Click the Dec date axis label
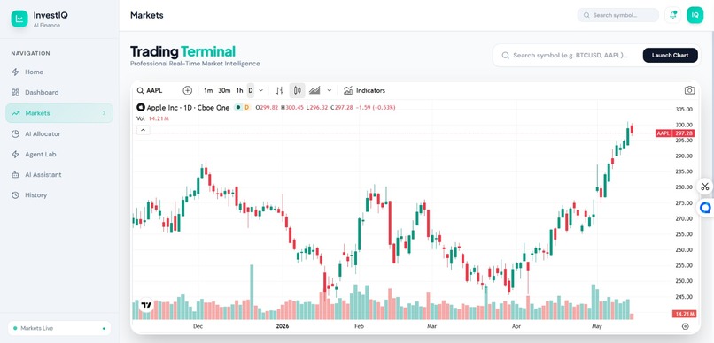This screenshot has width=714, height=343. point(198,326)
